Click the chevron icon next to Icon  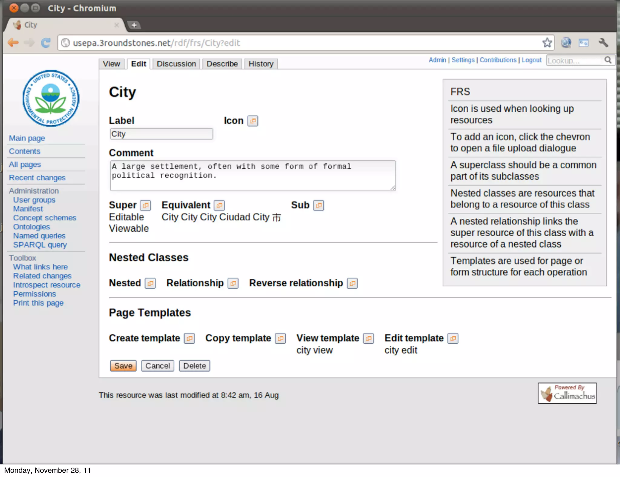[x=252, y=121]
